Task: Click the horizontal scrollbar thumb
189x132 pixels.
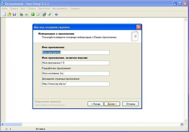Action: 13,124
